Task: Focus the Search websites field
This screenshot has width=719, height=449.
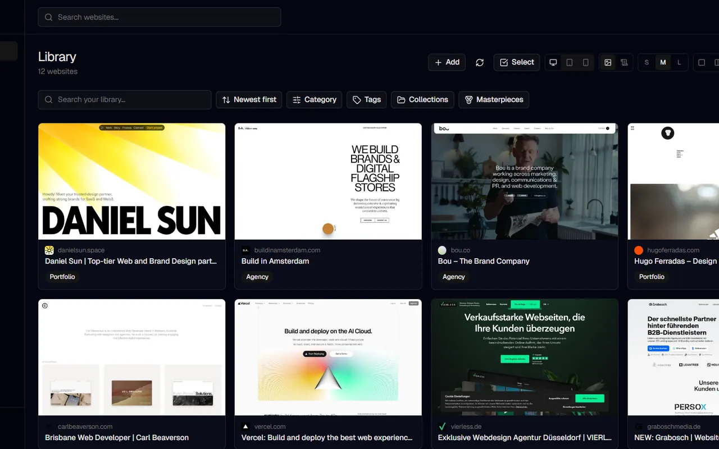Action: pos(160,17)
